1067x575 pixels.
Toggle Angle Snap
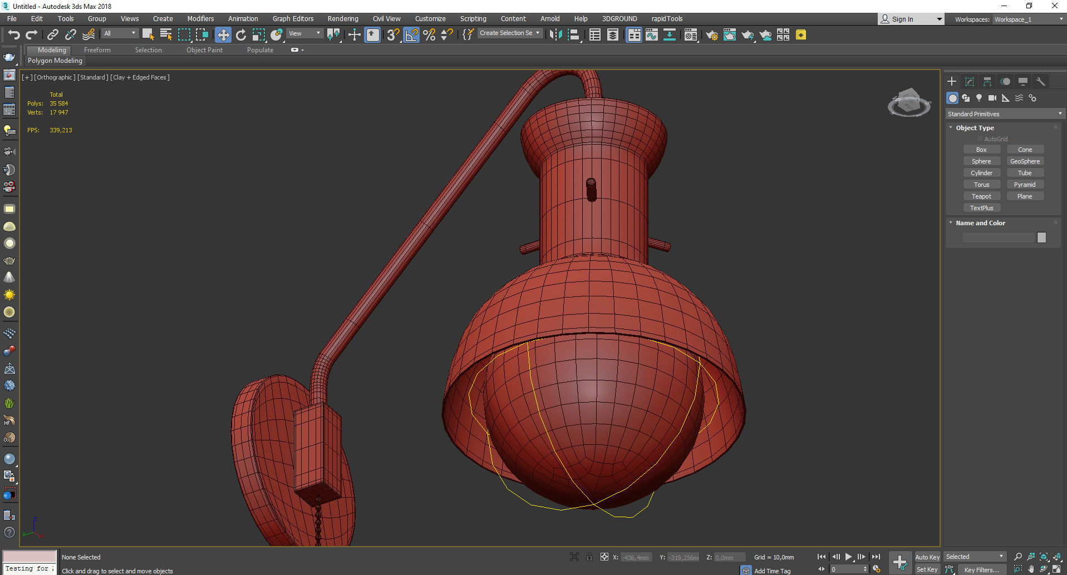point(411,35)
